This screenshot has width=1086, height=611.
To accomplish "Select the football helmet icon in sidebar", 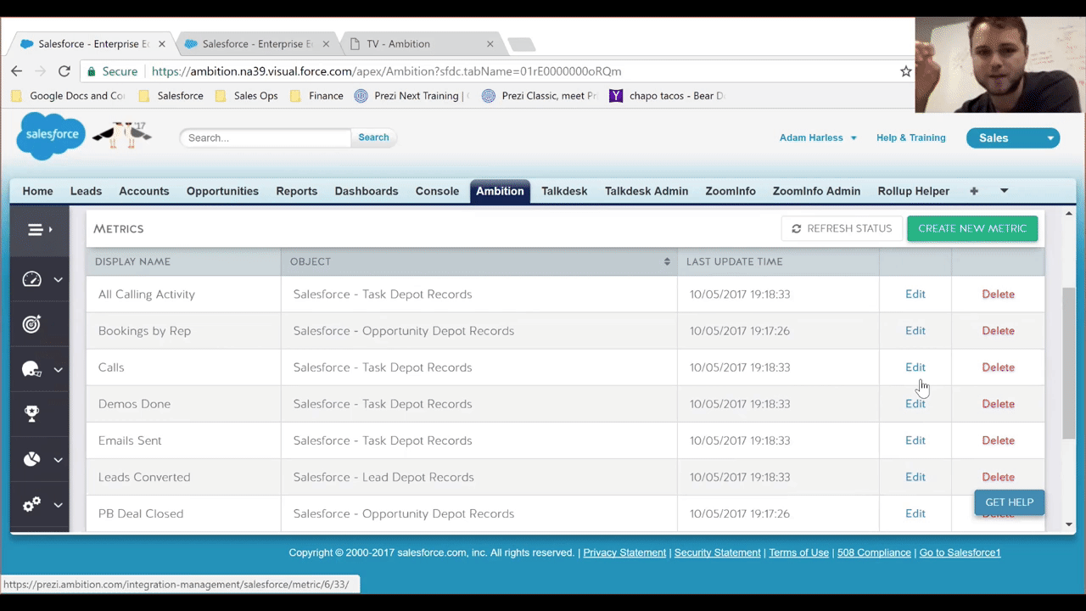I will (x=31, y=369).
